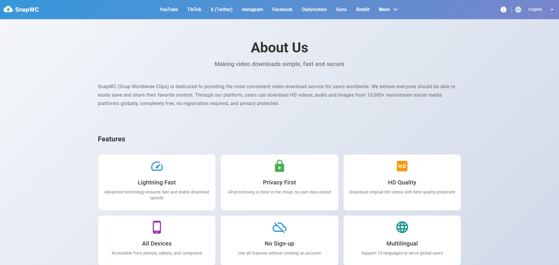Open the Reddit nav item

(x=363, y=9)
